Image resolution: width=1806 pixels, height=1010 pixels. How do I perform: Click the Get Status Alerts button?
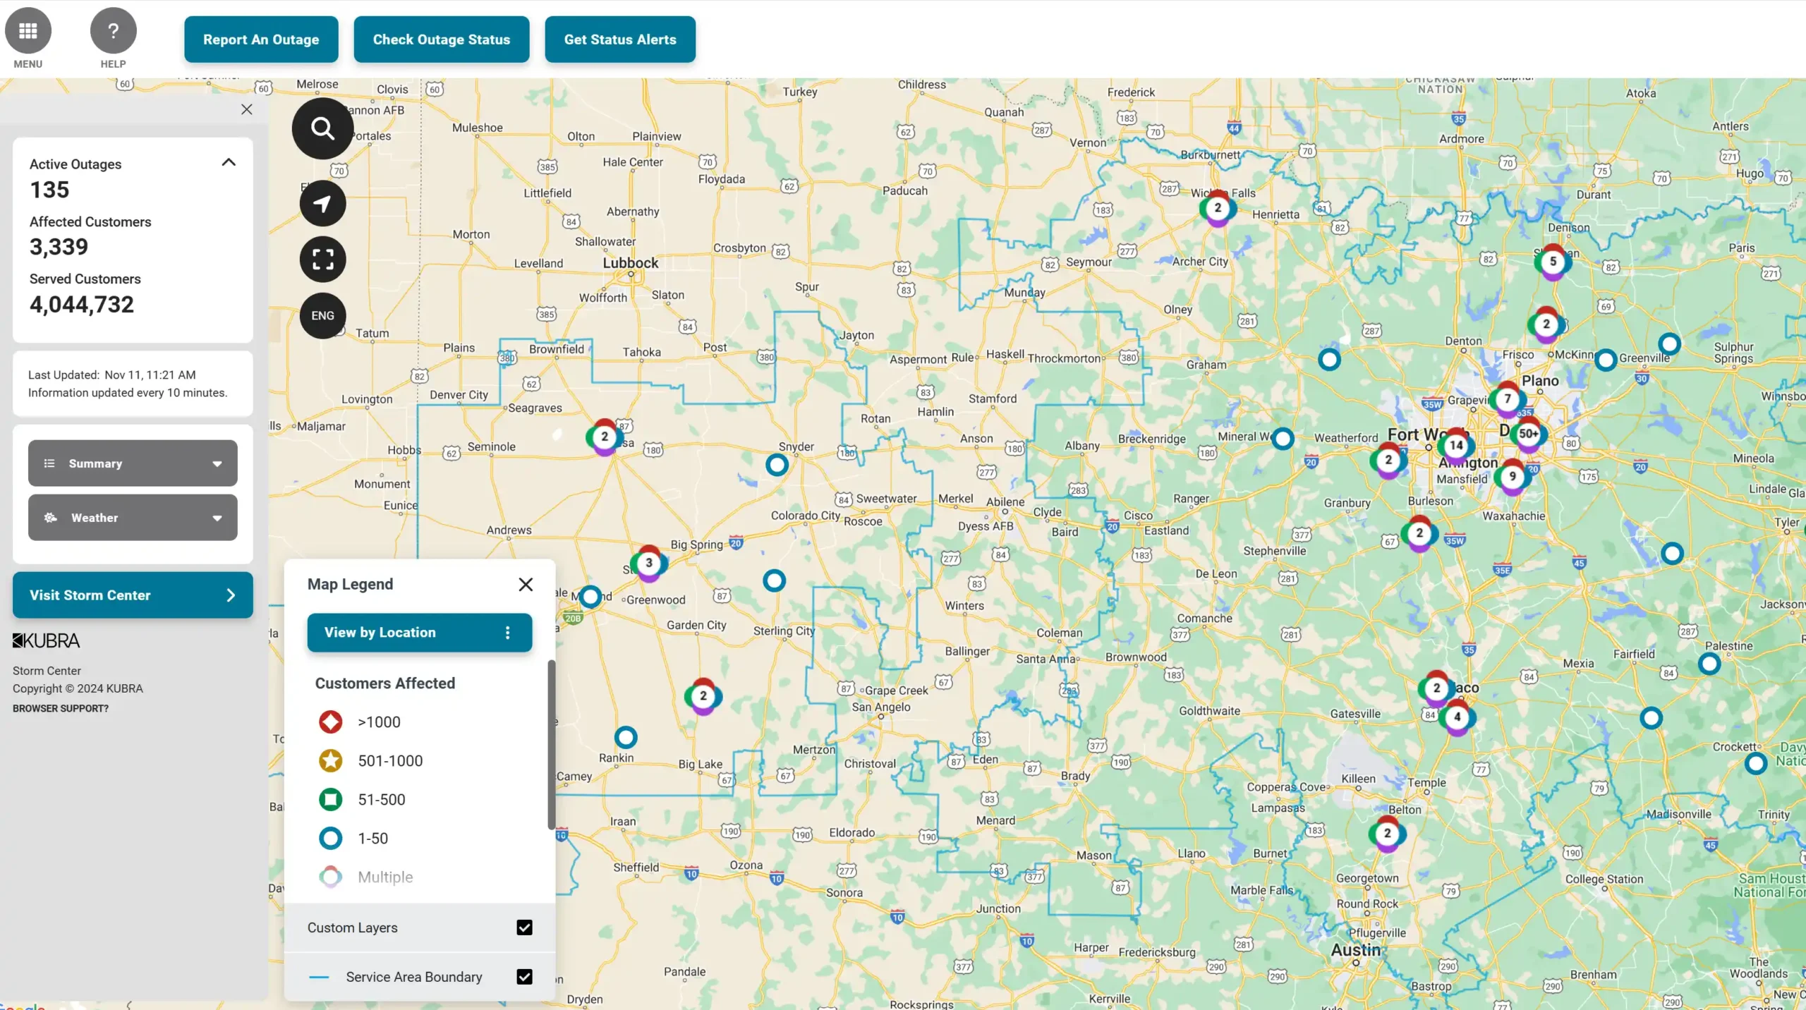[x=620, y=39]
